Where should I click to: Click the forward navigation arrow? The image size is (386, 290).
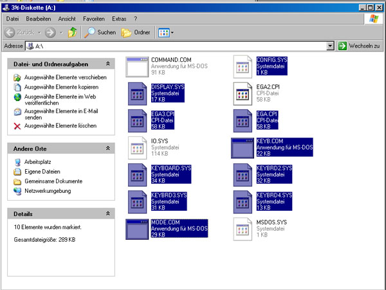click(x=50, y=32)
